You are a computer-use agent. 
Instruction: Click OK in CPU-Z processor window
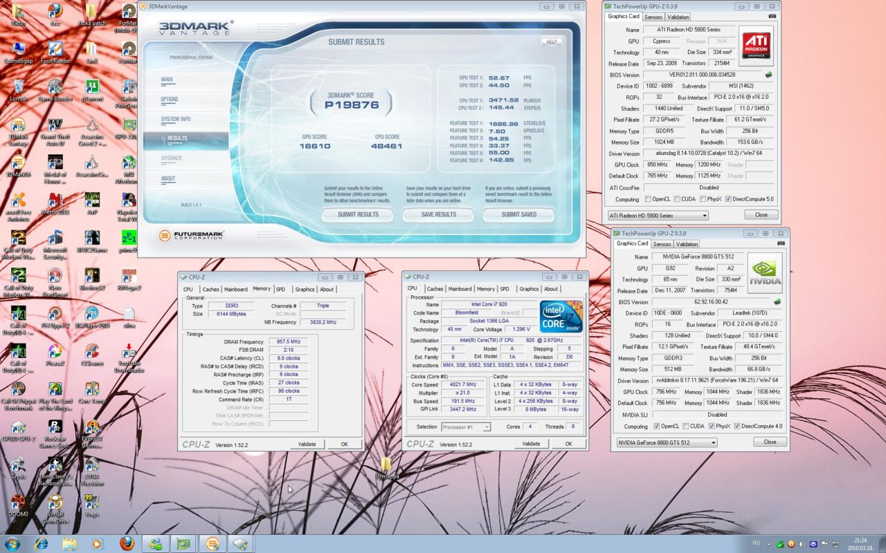coord(568,444)
